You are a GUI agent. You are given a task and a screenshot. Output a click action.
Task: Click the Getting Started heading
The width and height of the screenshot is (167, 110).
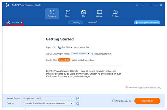[x=60, y=39]
